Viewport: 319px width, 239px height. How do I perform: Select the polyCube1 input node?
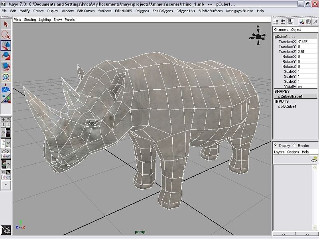(x=287, y=106)
